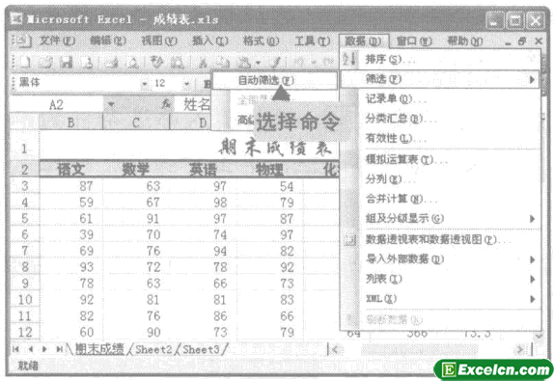Switch to the Sheet3 tab
Viewport: 554px width, 381px height.
click(201, 349)
